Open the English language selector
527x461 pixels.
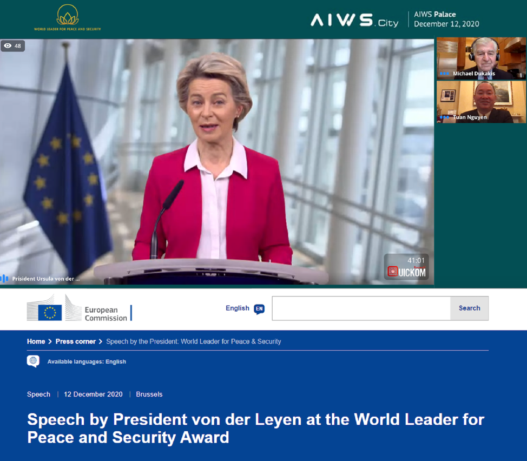tap(245, 308)
